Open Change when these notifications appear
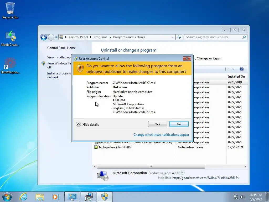 tap(161, 135)
